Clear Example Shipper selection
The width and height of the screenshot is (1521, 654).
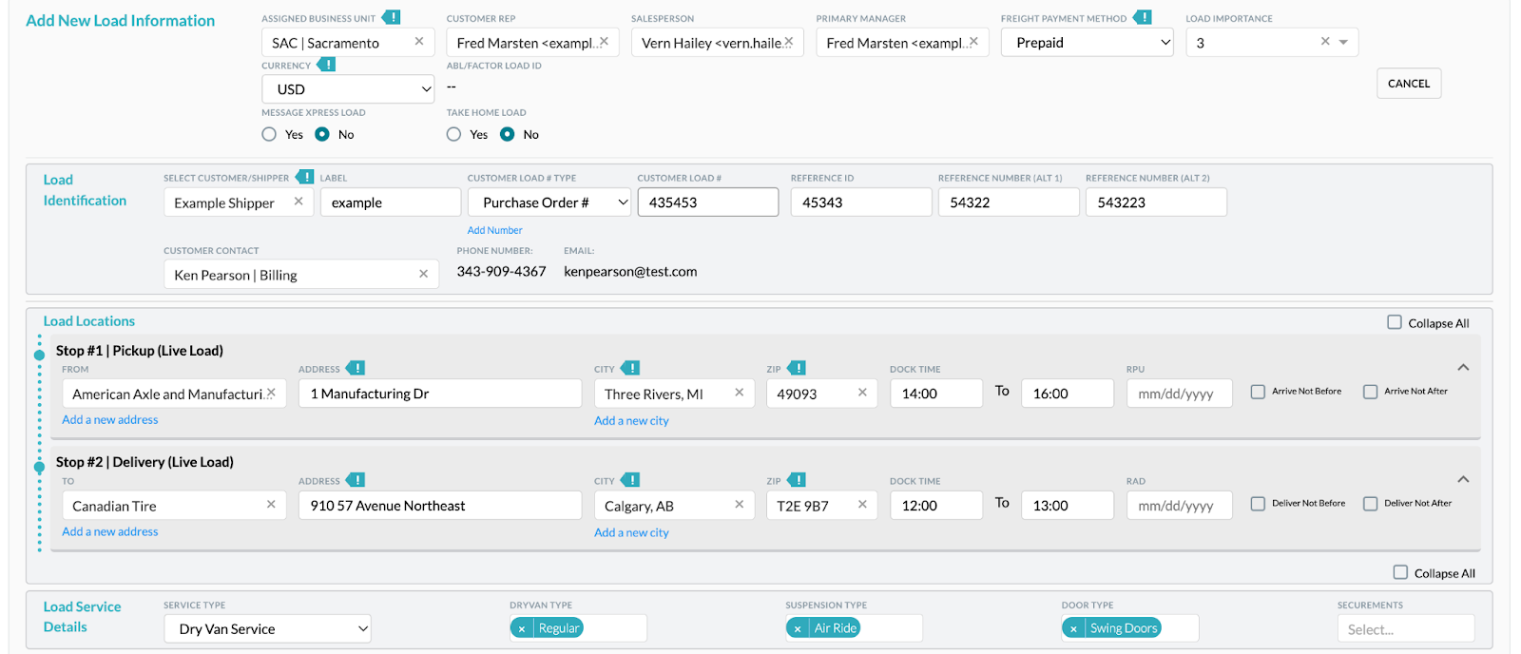(x=298, y=202)
